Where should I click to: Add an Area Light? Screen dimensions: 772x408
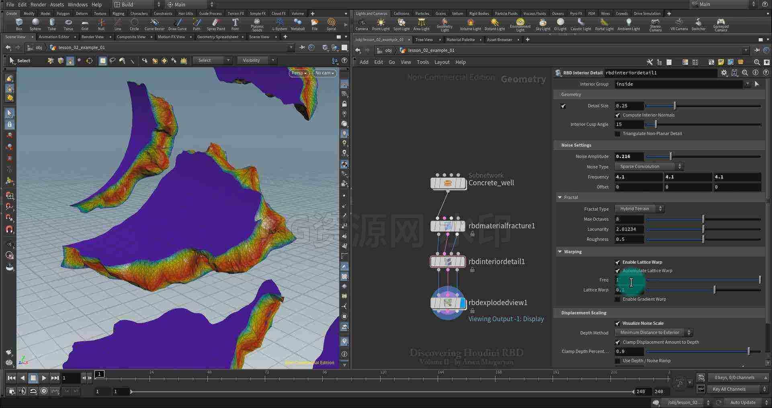[421, 25]
